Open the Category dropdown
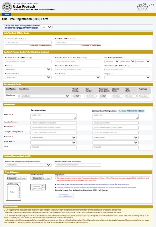This screenshot has width=156, height=227. (128, 77)
